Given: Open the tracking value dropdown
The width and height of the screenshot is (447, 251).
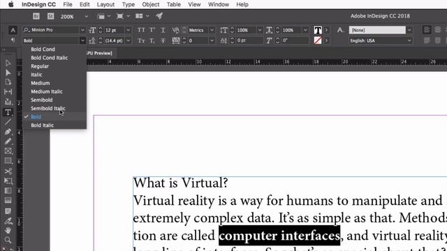Looking at the screenshot, I should click(x=212, y=40).
